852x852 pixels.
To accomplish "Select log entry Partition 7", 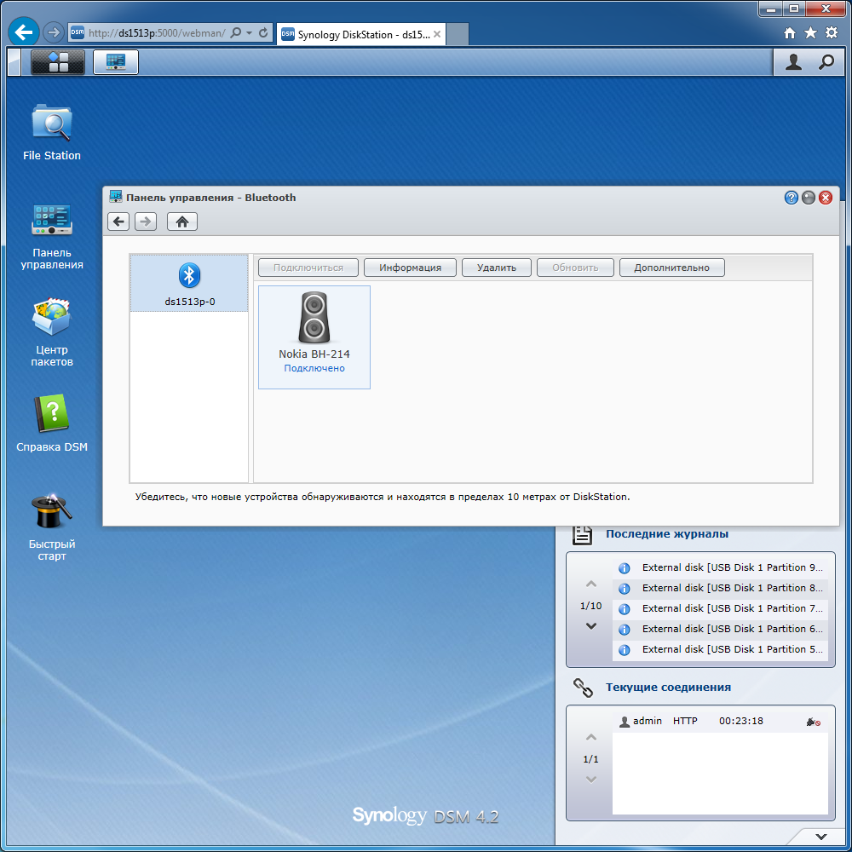I will coord(720,608).
